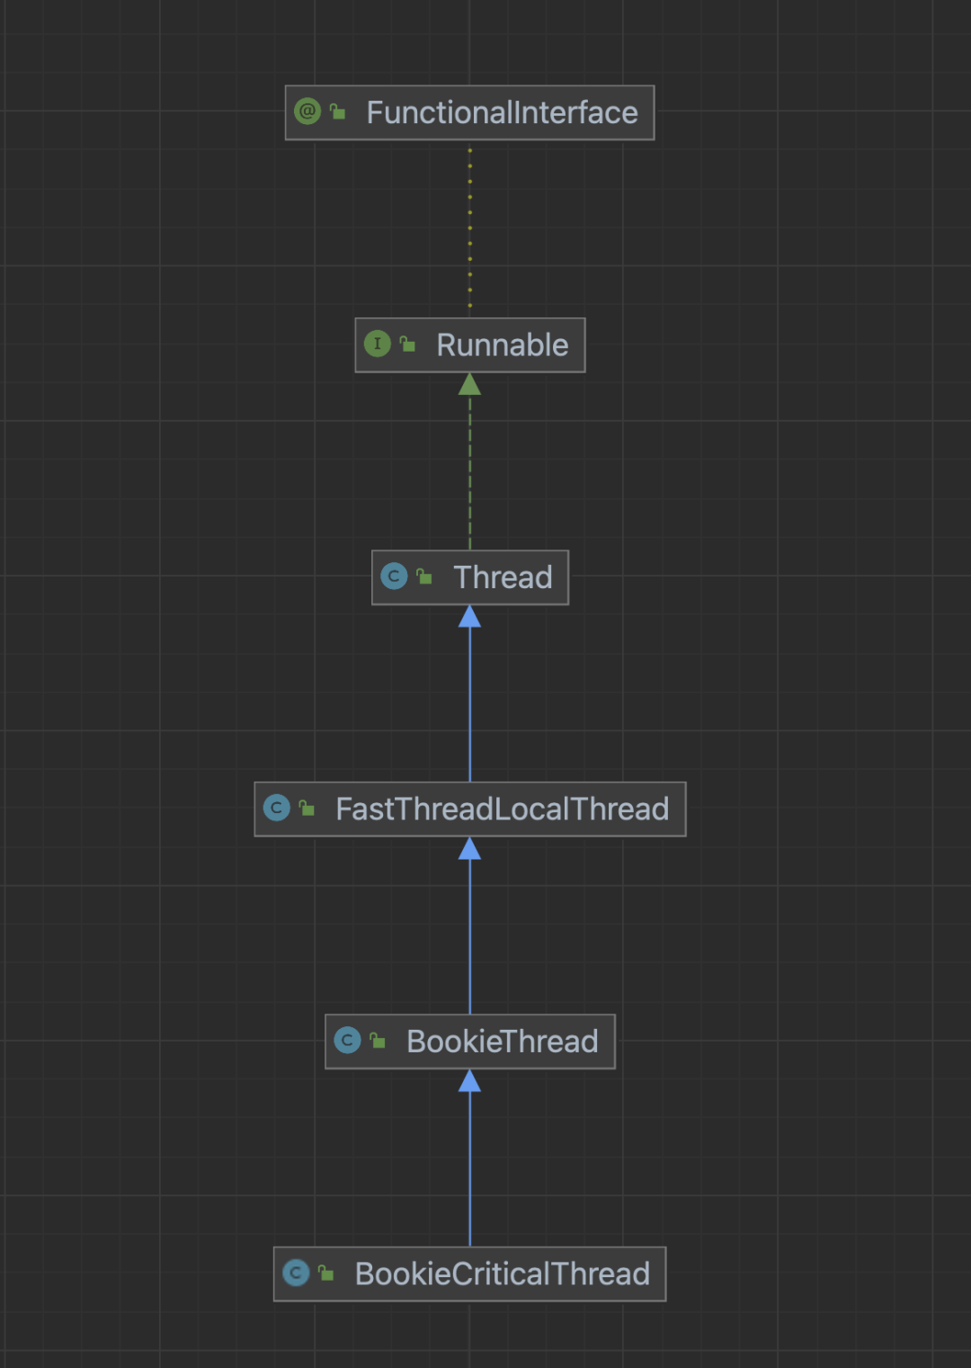Click the class C icon on Thread

click(x=394, y=576)
